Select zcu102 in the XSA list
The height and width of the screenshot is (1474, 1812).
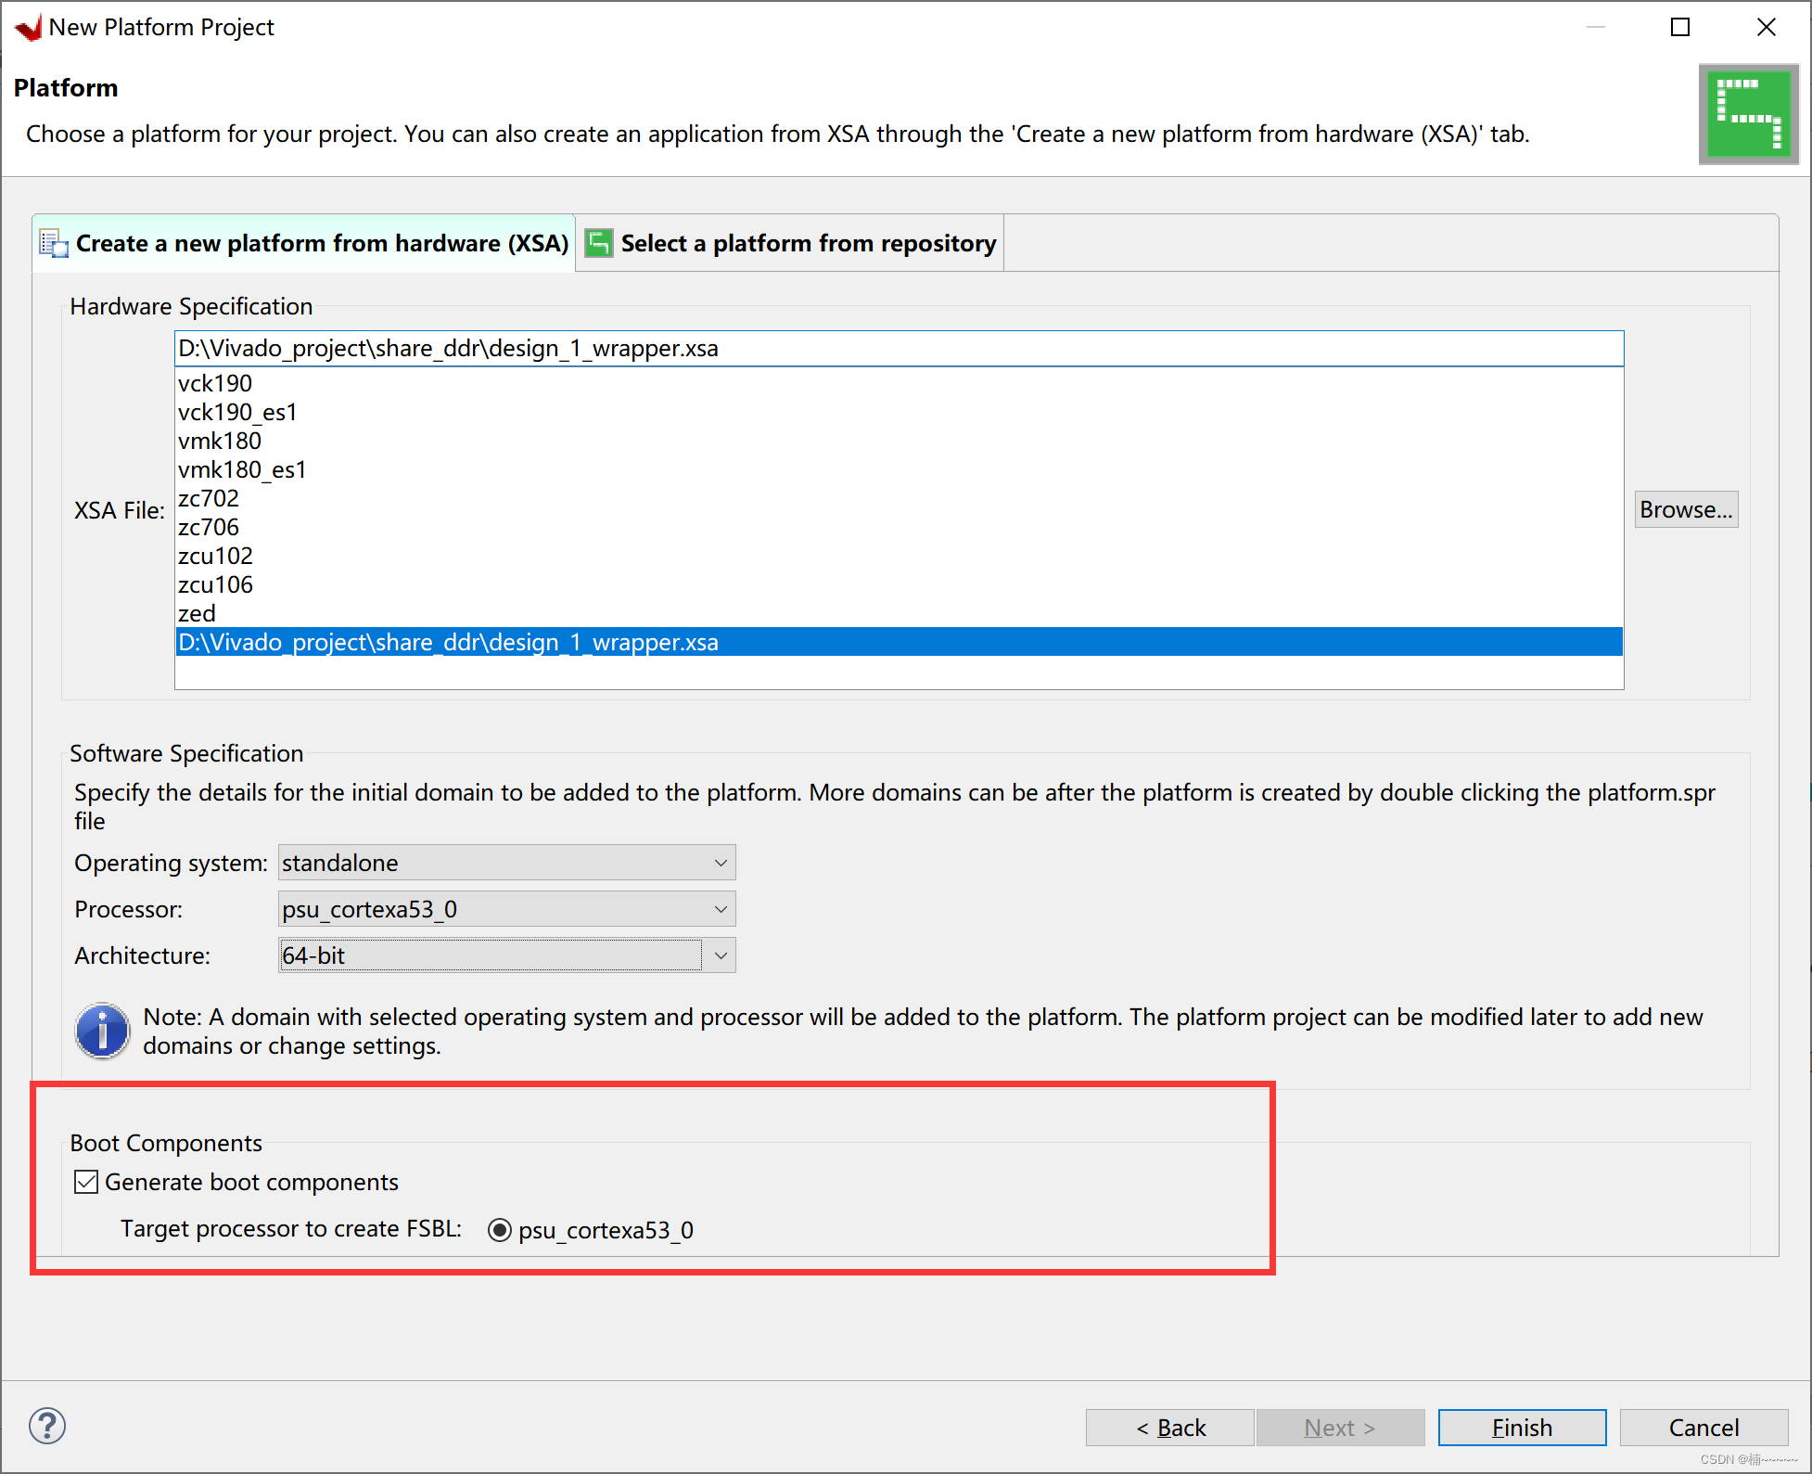(215, 556)
